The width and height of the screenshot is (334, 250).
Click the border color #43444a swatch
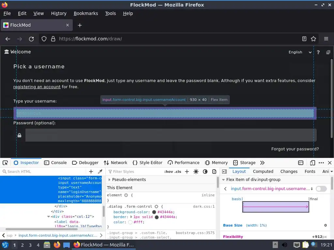point(157,217)
